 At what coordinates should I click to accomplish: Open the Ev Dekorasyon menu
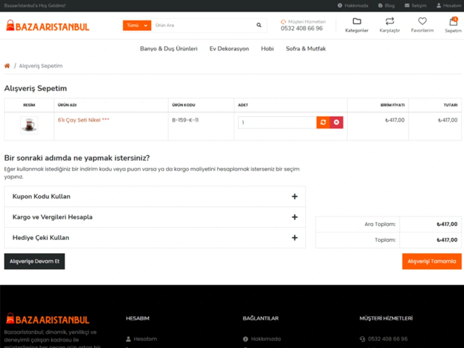pos(229,49)
